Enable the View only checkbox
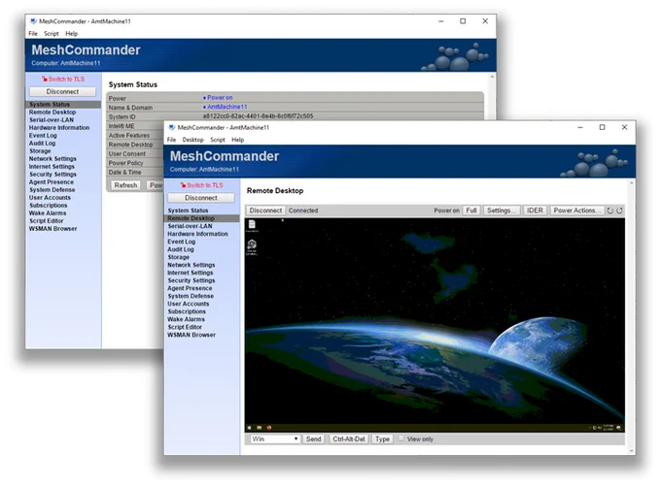The height and width of the screenshot is (487, 661). [401, 438]
